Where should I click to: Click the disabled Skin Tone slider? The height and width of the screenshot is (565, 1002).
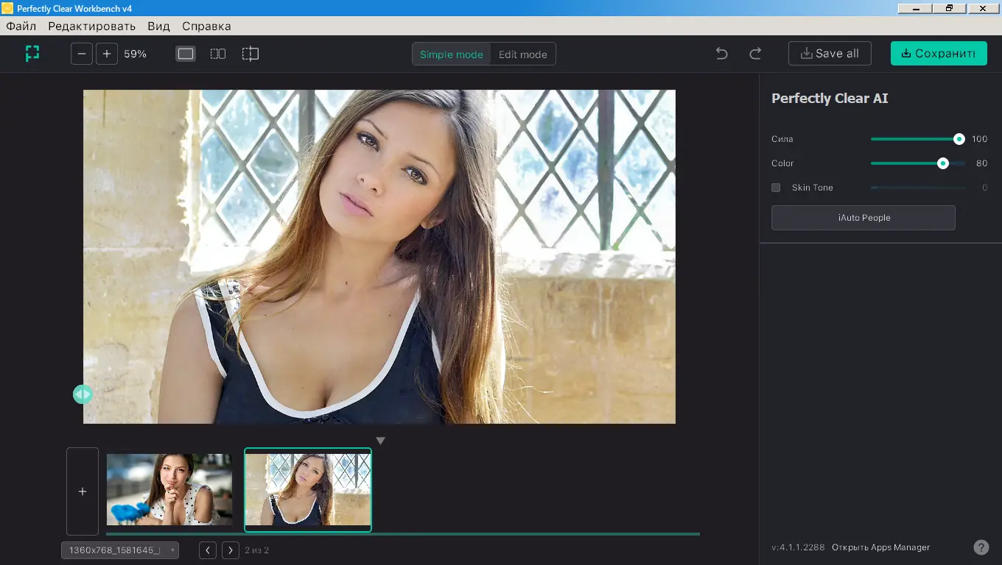(918, 188)
